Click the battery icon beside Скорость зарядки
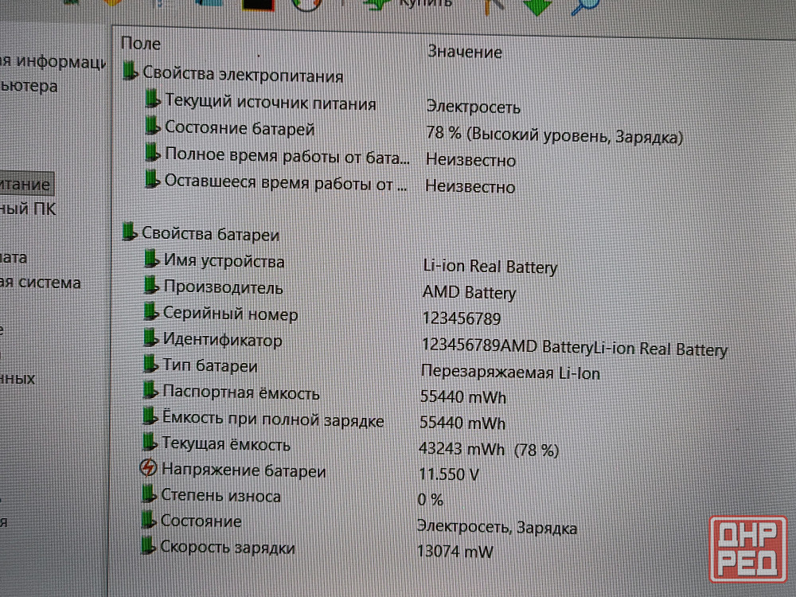This screenshot has height=597, width=796. click(147, 546)
